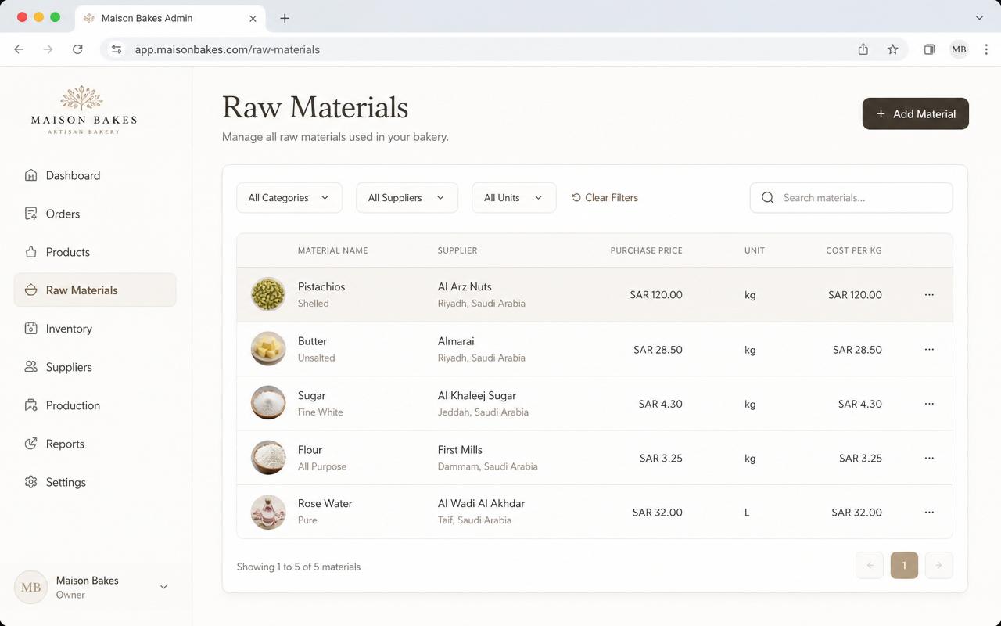
Task: Click the Sugar bowl thumbnail
Action: click(x=268, y=403)
